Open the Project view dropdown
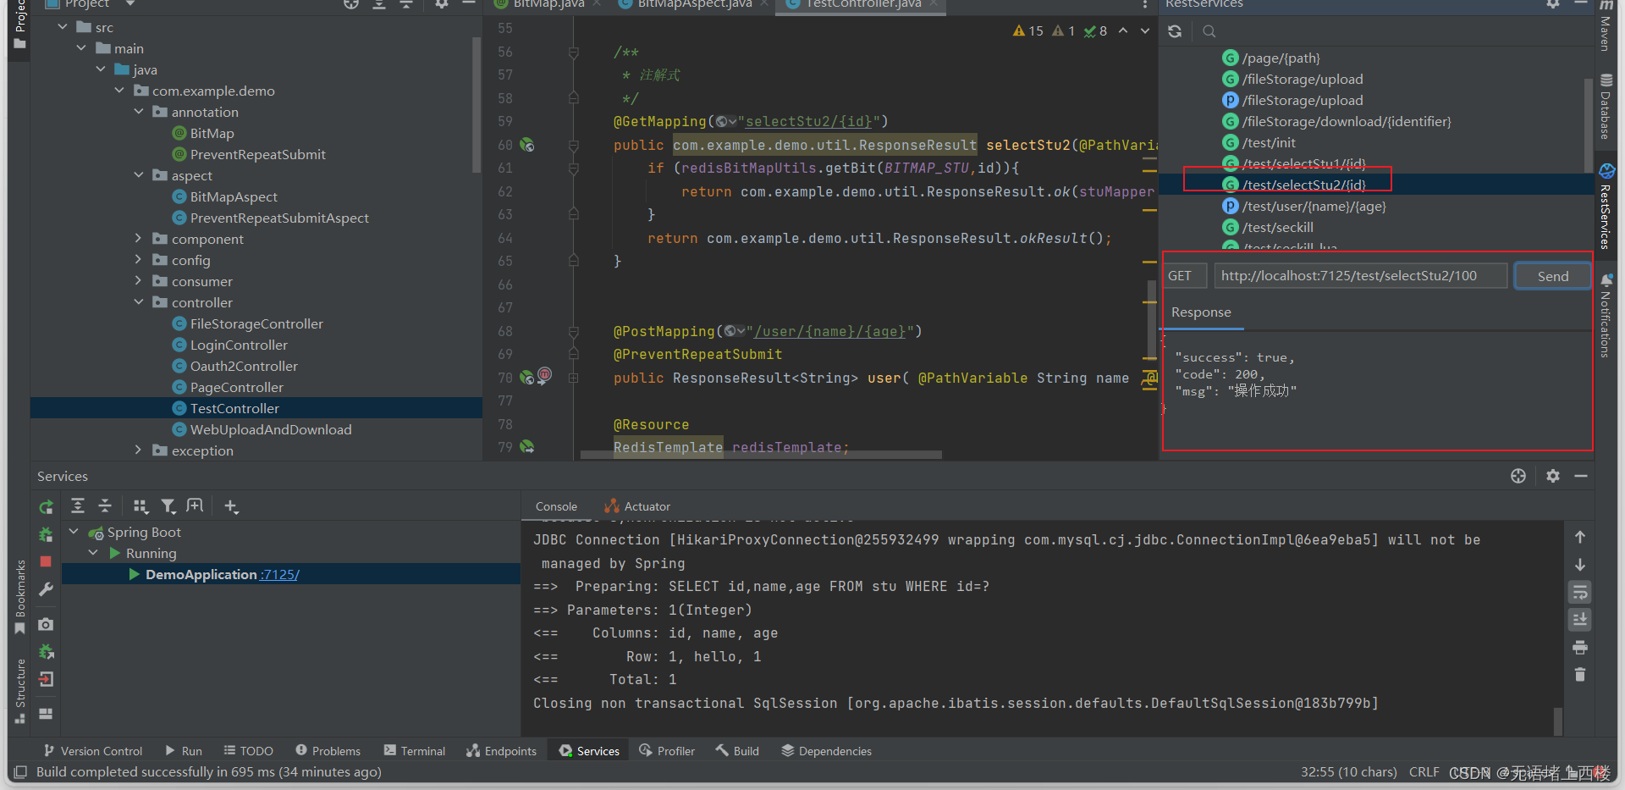 pyautogui.click(x=129, y=3)
